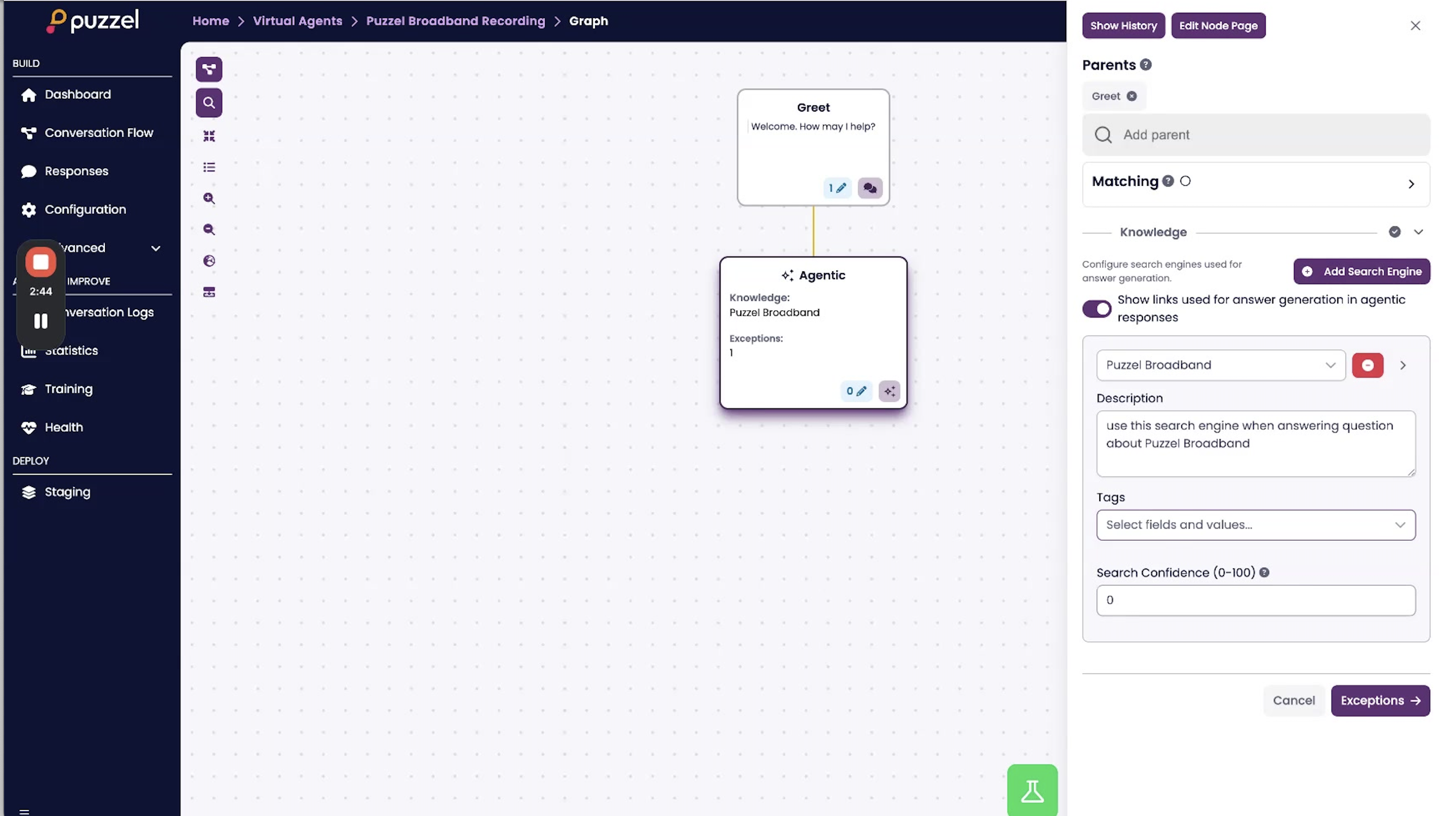Viewport: 1439px width, 816px height.
Task: Open Conversation Flow in sidebar
Action: click(x=99, y=133)
